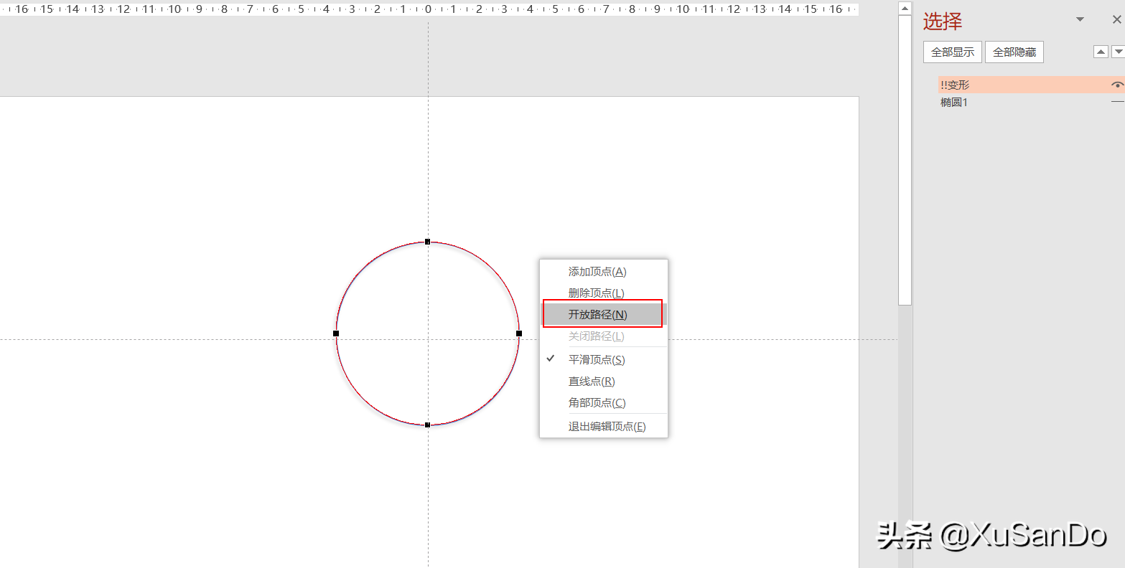Select 删除顶点(L) in the context menu
Viewport: 1125px width, 568px height.
[x=603, y=293]
